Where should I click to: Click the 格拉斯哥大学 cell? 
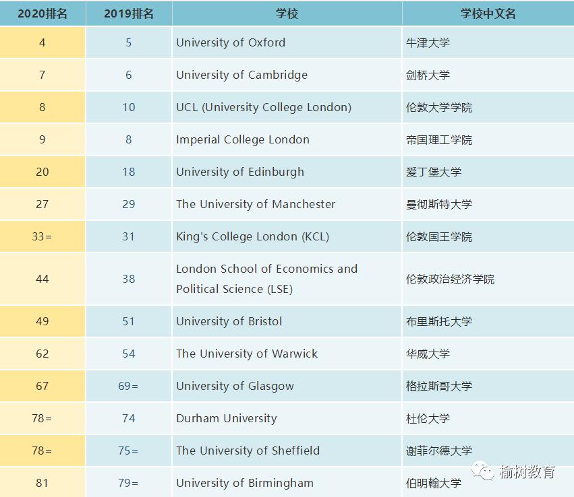[488, 386]
